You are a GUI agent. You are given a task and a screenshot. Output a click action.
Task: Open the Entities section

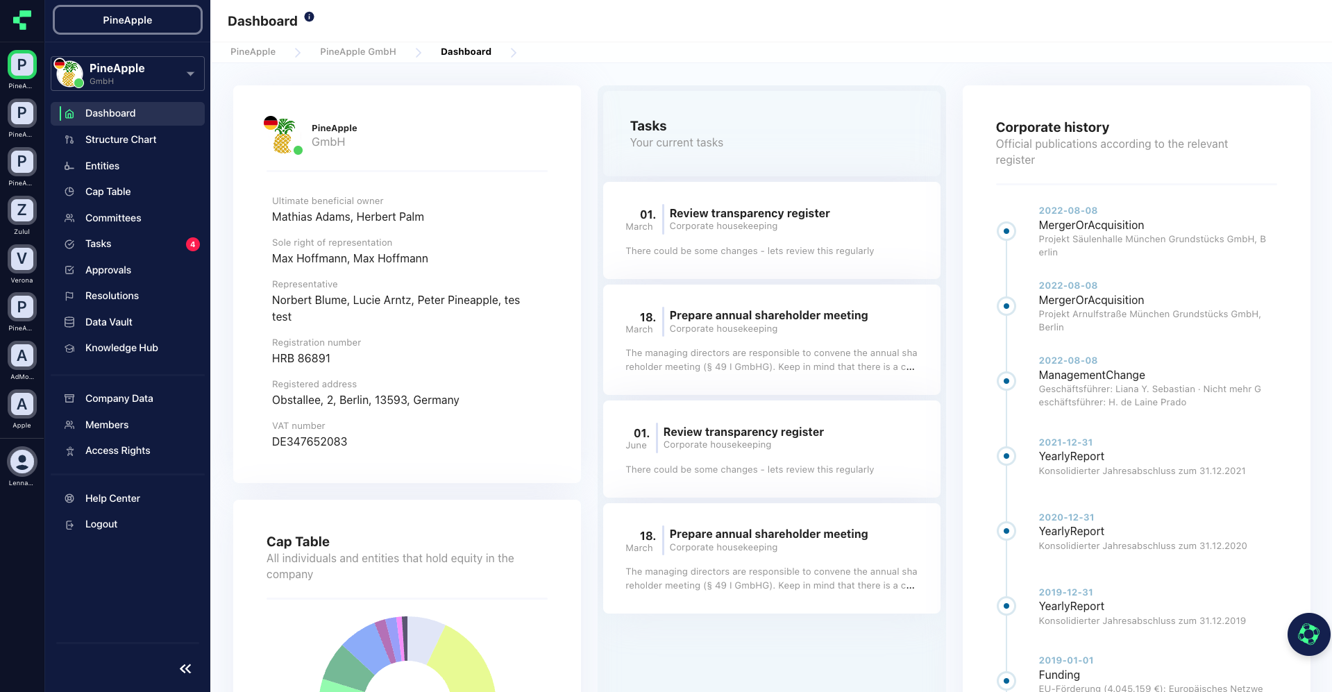click(102, 166)
